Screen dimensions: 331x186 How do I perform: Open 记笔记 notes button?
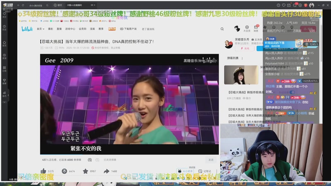205,171
